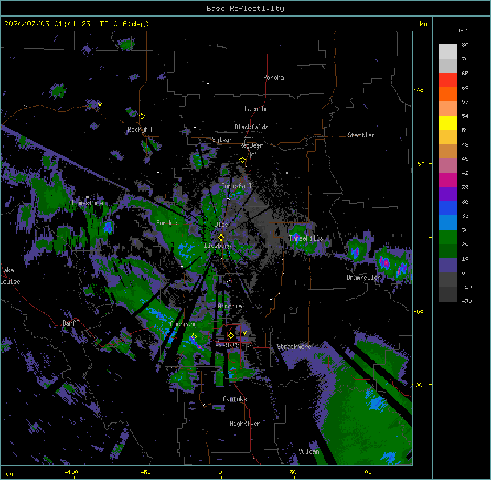Click the 50 tick label on right axis
Image resolution: width=491 pixels, height=480 pixels.
(x=421, y=164)
